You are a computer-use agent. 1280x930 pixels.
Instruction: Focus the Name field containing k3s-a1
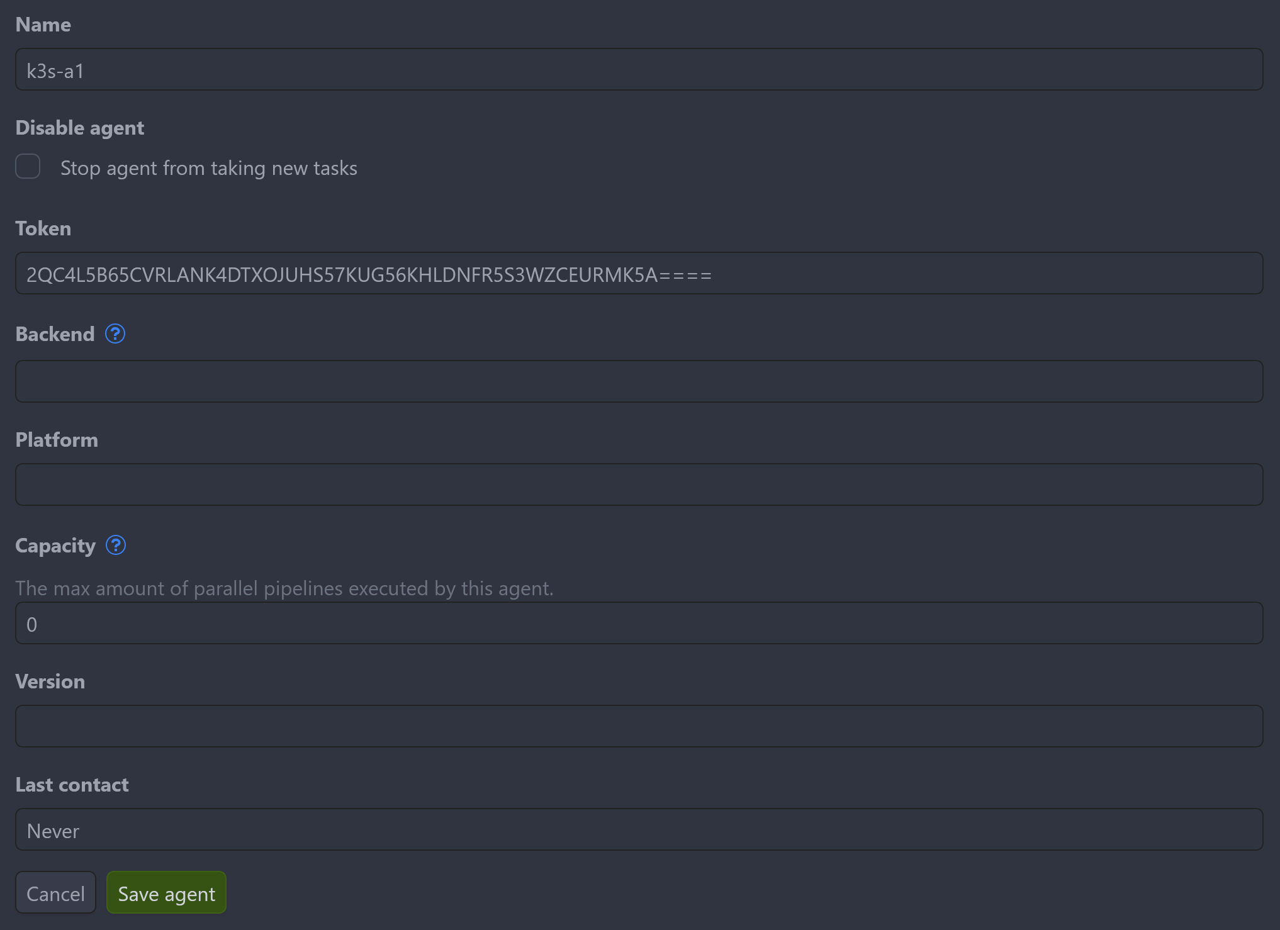639,70
